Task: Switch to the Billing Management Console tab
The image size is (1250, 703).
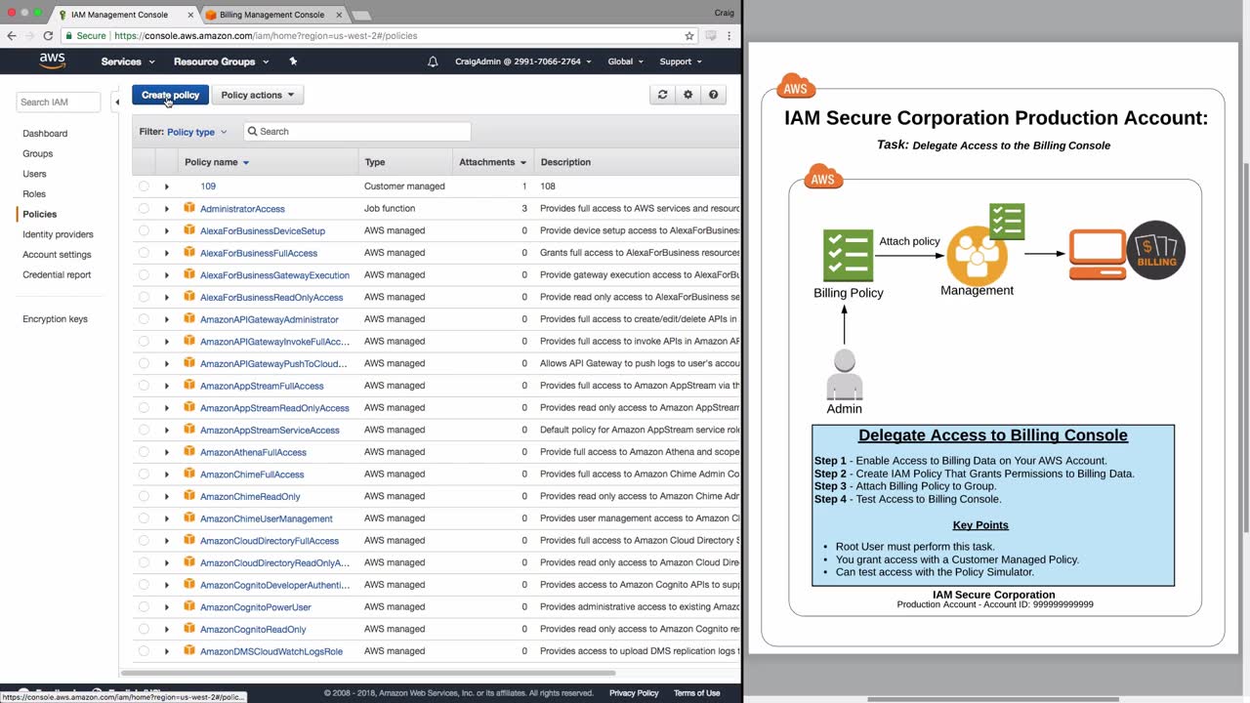Action: (x=272, y=15)
